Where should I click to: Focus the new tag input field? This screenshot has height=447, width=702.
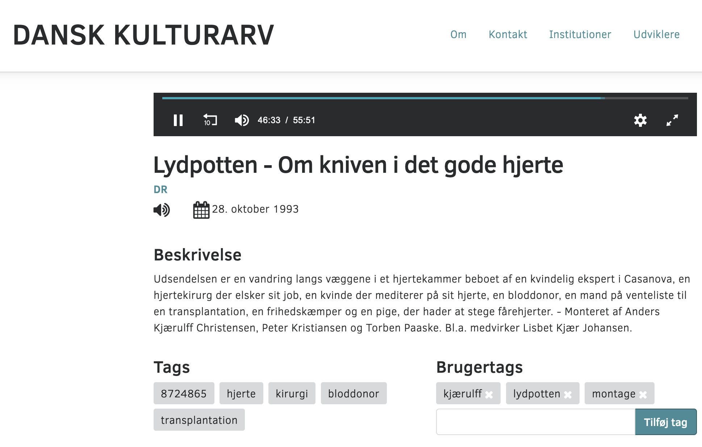535,422
